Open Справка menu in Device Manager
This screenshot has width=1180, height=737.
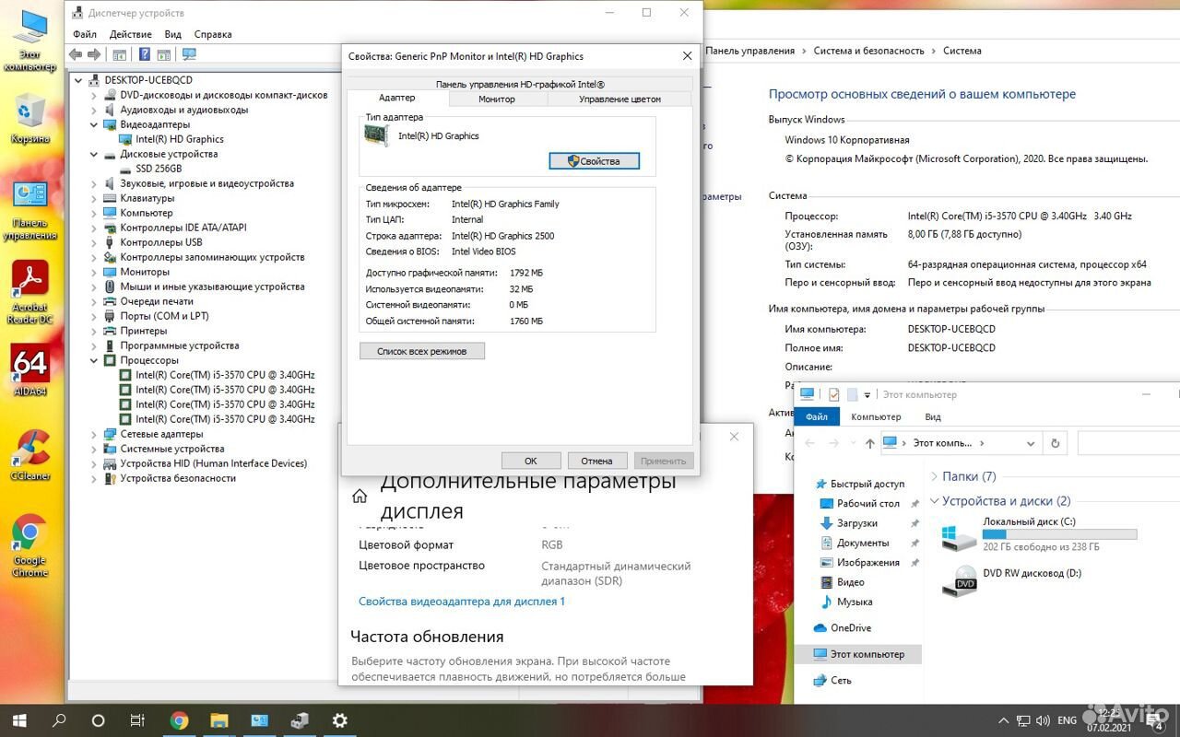click(x=213, y=34)
